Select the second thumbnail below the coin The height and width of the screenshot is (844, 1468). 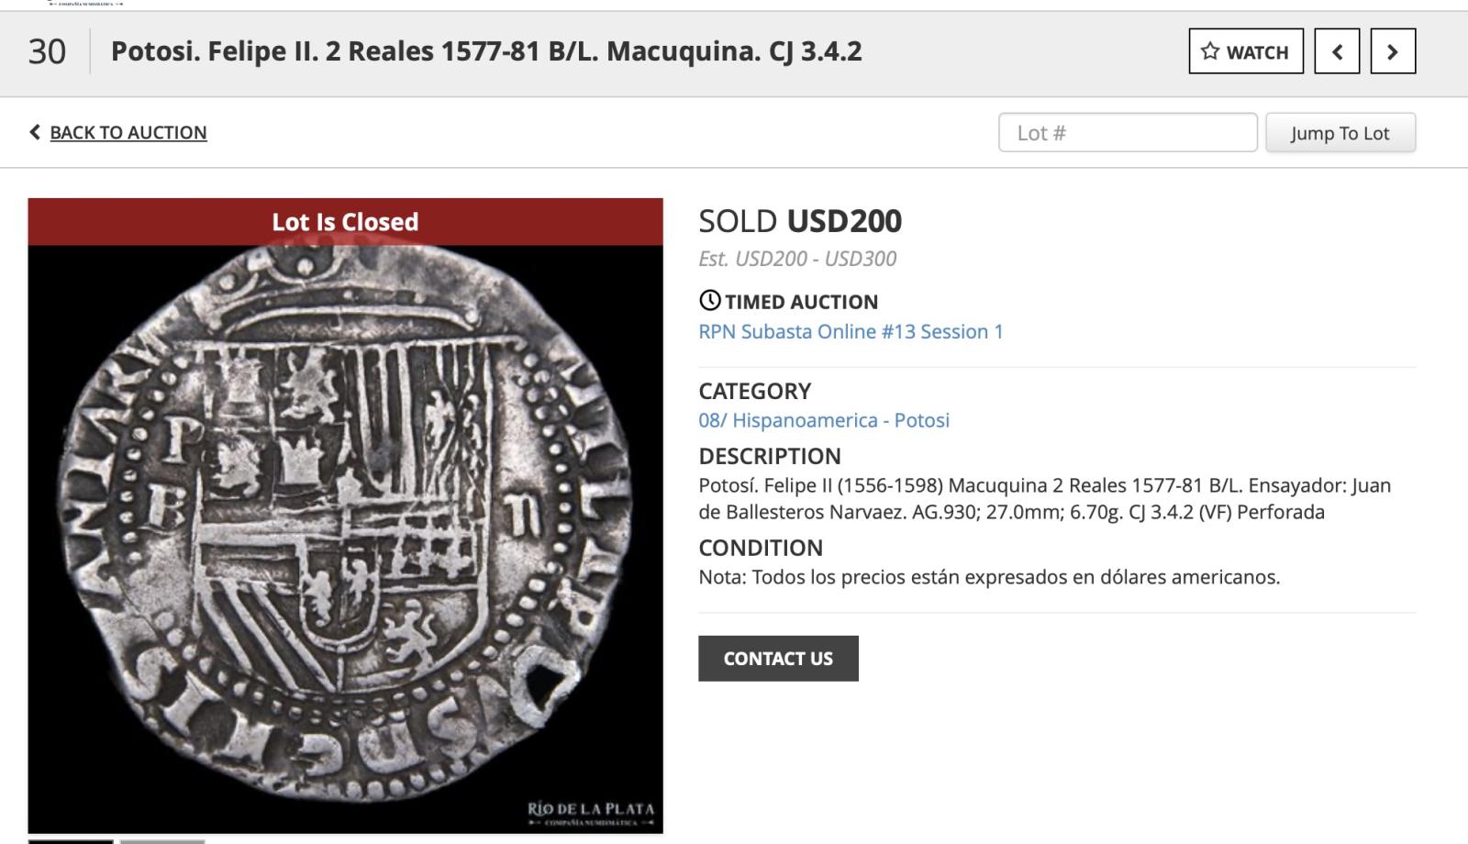point(162,840)
